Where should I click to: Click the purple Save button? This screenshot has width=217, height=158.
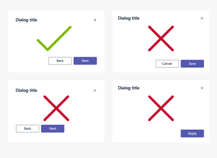(x=192, y=64)
